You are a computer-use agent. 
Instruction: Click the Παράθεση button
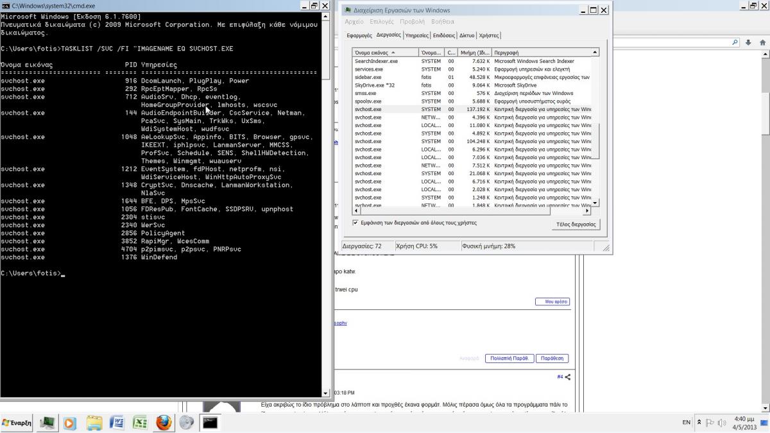point(552,359)
